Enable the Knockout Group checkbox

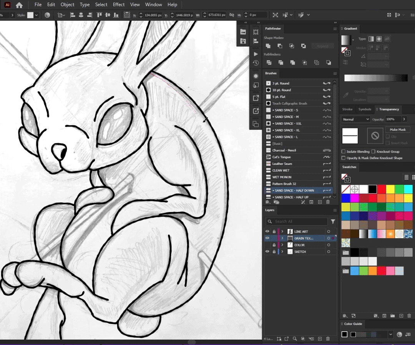pos(373,152)
